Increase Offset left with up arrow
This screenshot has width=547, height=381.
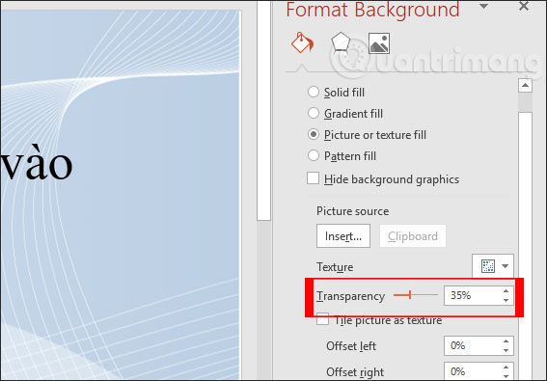[506, 341]
